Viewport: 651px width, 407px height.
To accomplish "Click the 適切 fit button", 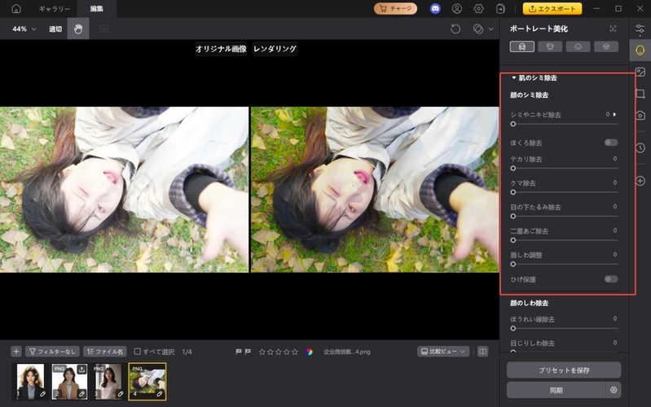I will [x=55, y=28].
